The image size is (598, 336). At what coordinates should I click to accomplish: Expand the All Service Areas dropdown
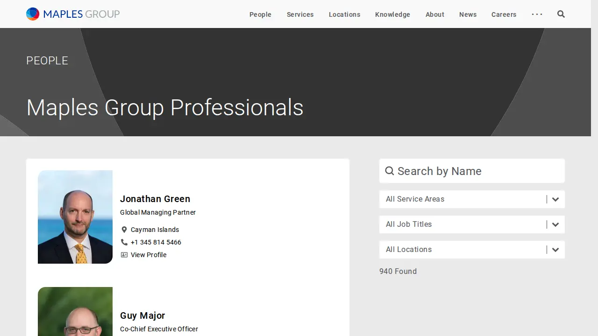click(x=472, y=199)
